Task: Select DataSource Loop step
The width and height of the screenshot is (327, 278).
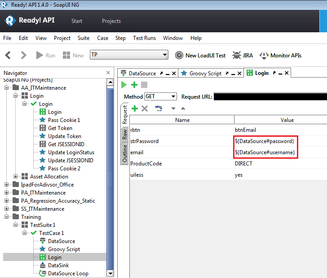Action: (68, 274)
